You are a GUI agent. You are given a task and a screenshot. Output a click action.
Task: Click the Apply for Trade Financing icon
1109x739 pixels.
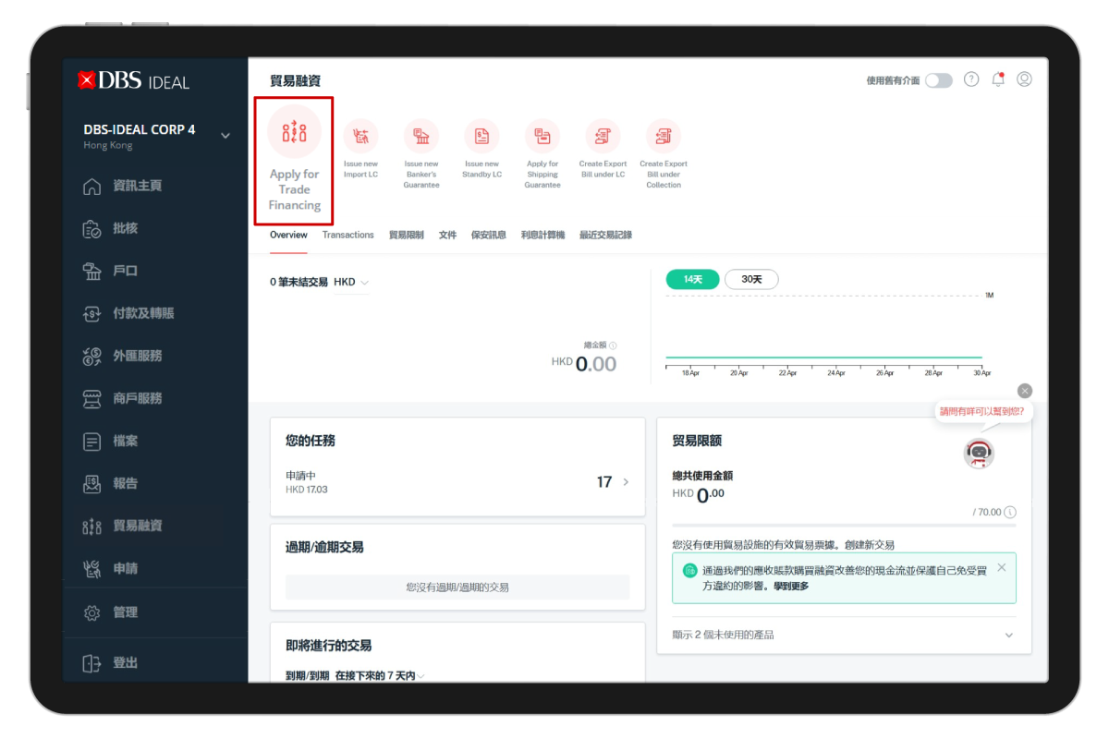click(x=294, y=132)
